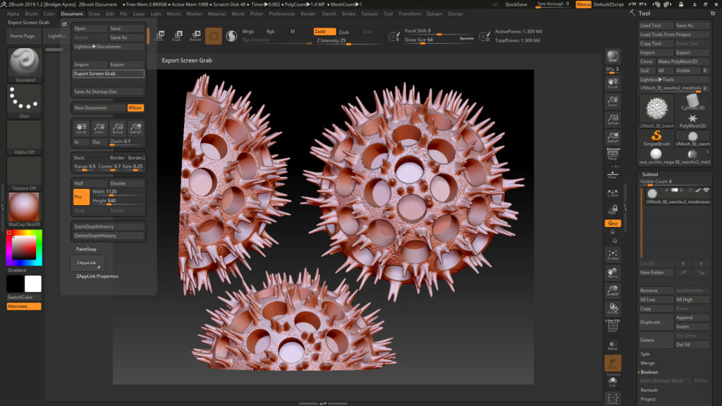Toggle the Floor grid button
This screenshot has height=406, width=722.
point(613,174)
